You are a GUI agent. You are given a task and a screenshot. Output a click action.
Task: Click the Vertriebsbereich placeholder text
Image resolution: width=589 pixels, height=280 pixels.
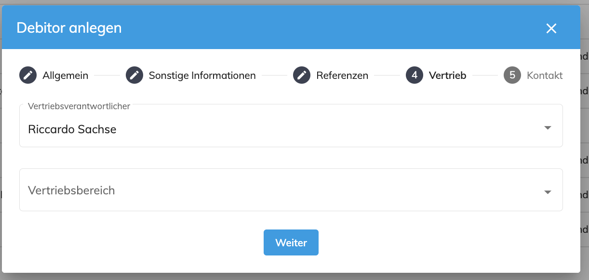pos(71,191)
